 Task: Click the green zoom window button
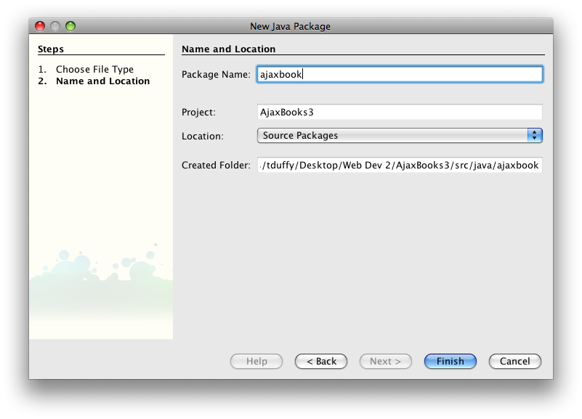click(70, 26)
